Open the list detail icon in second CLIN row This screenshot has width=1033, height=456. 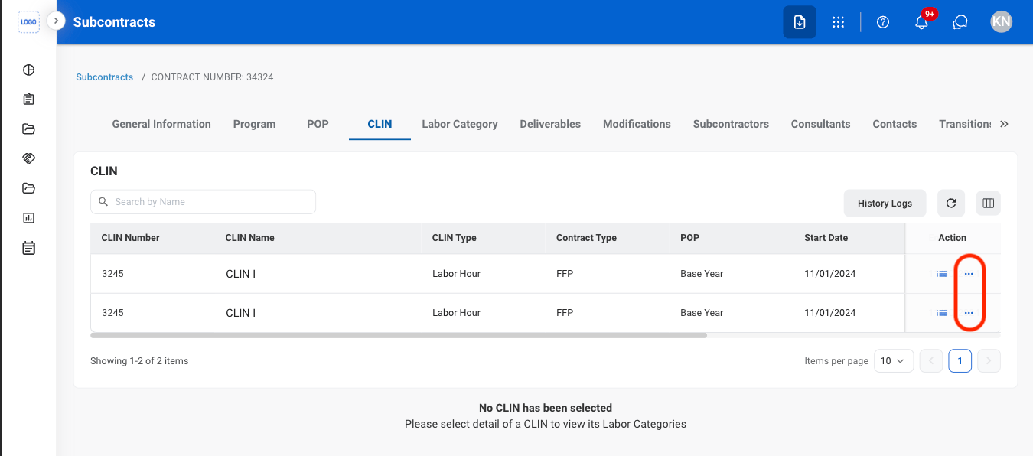[942, 313]
